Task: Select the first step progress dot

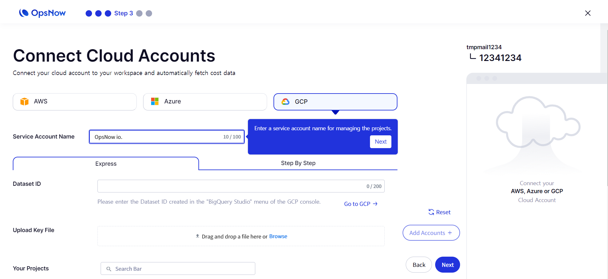Action: coord(89,13)
